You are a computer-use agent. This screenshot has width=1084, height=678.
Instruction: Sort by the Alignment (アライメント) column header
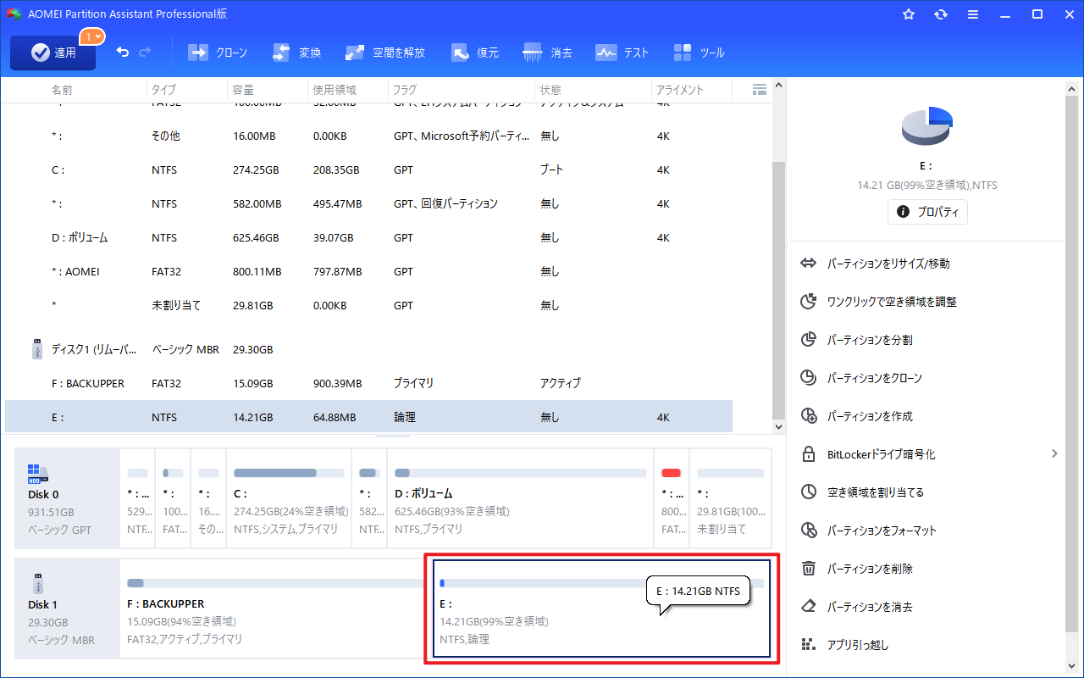click(681, 90)
